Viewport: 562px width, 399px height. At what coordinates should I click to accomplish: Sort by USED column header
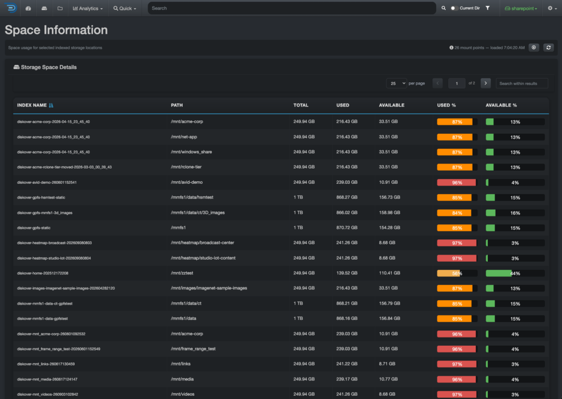(x=342, y=105)
